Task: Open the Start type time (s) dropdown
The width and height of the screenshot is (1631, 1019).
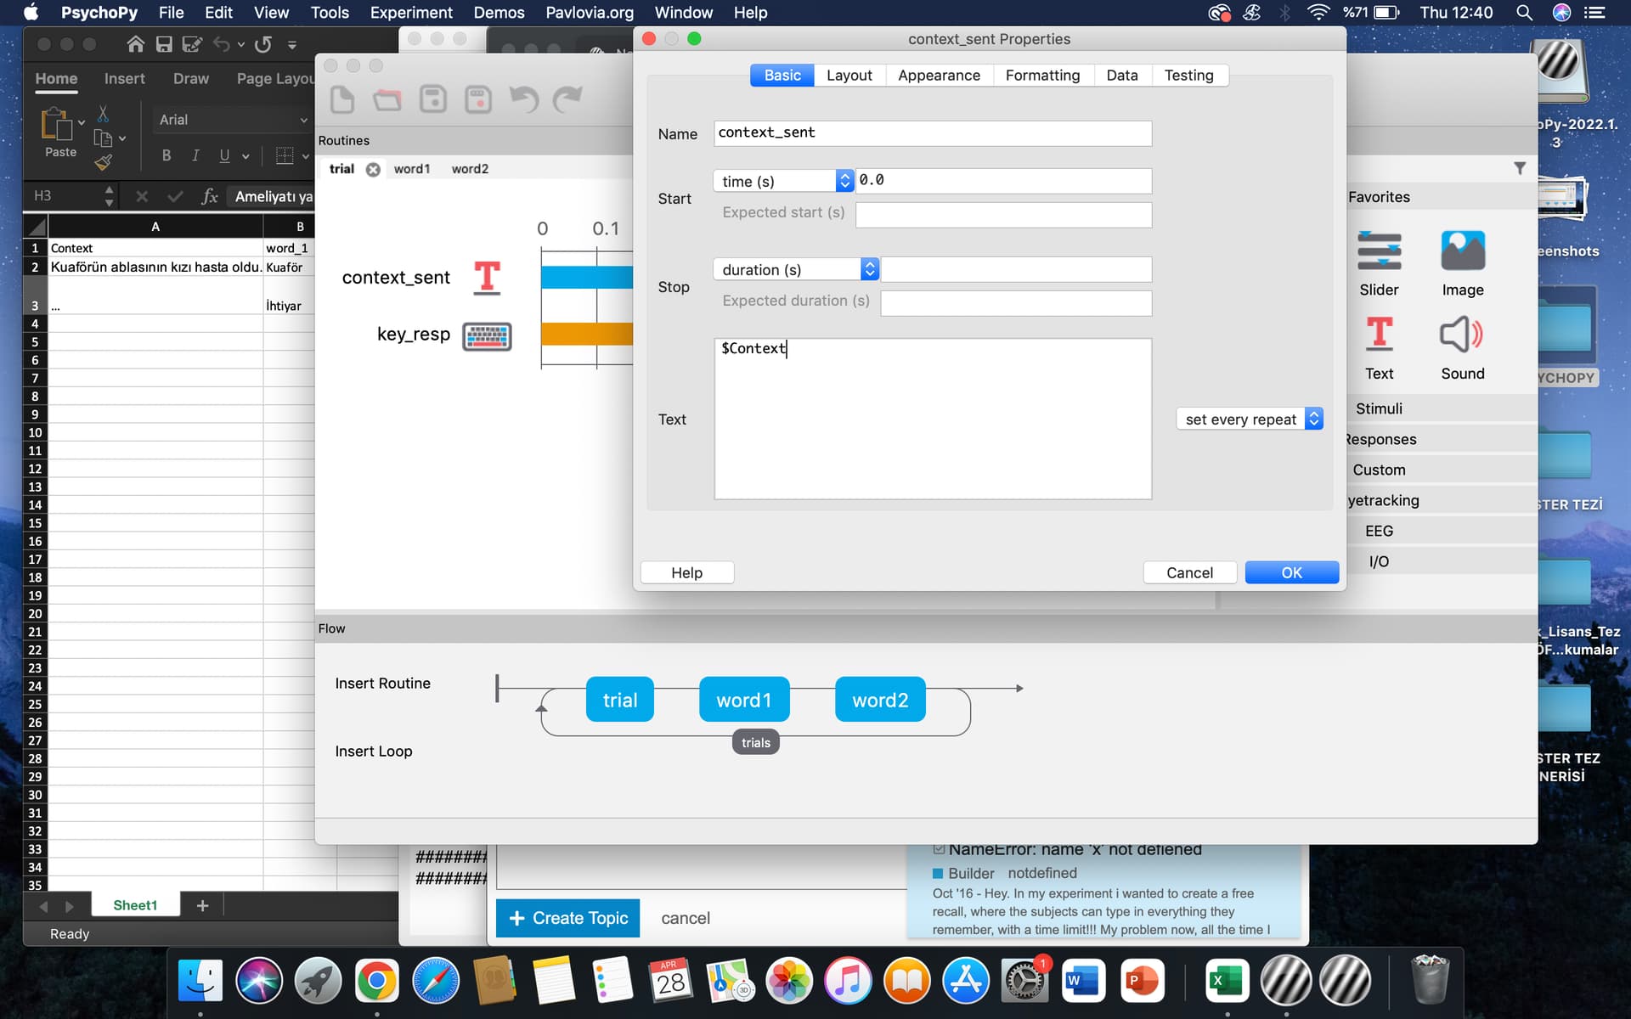Action: (782, 181)
